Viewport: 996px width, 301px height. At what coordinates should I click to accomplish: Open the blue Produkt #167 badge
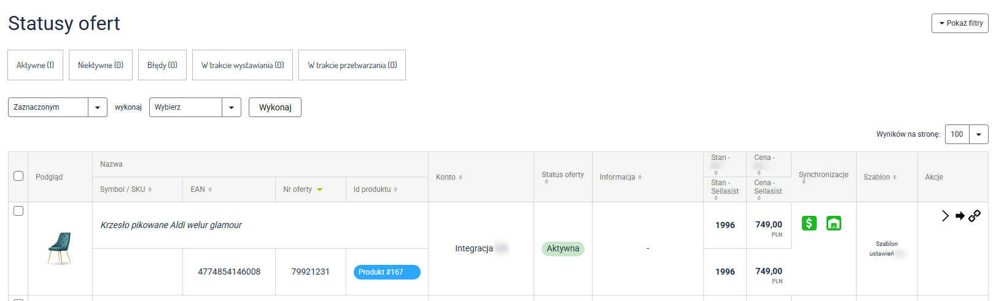click(x=387, y=272)
